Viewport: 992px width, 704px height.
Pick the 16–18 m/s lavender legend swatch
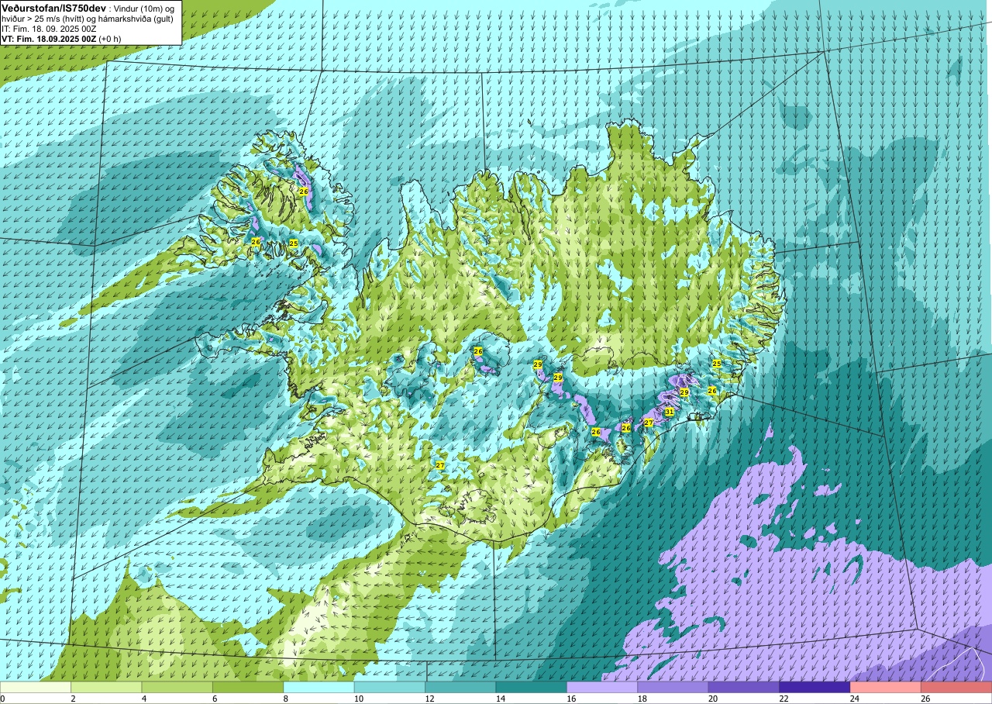coord(602,687)
